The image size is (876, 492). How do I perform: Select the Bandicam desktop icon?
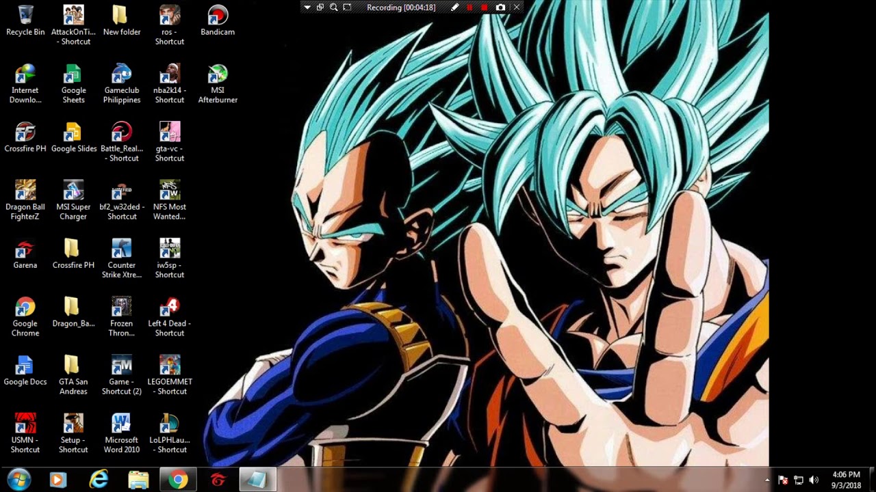coord(218,21)
